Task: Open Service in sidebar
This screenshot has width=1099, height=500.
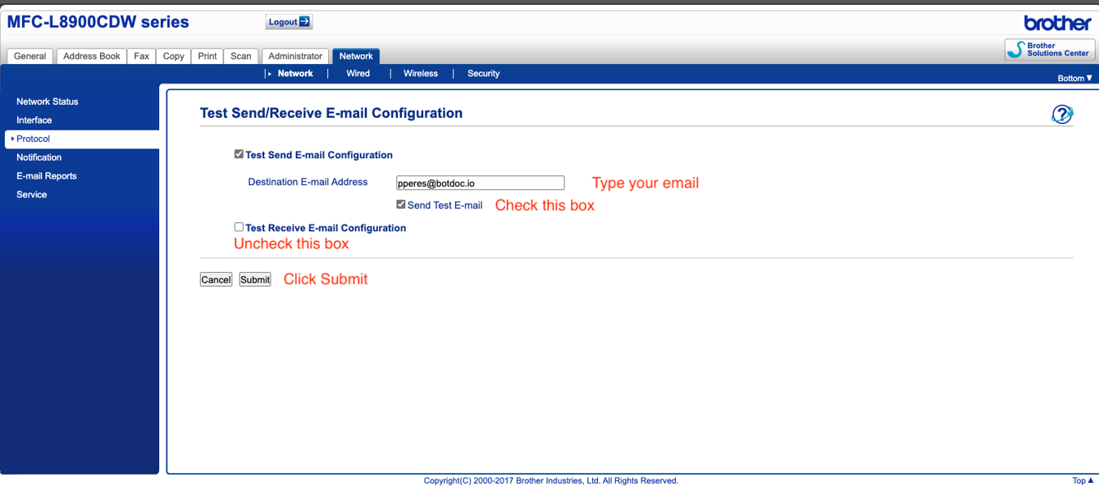Action: tap(32, 195)
